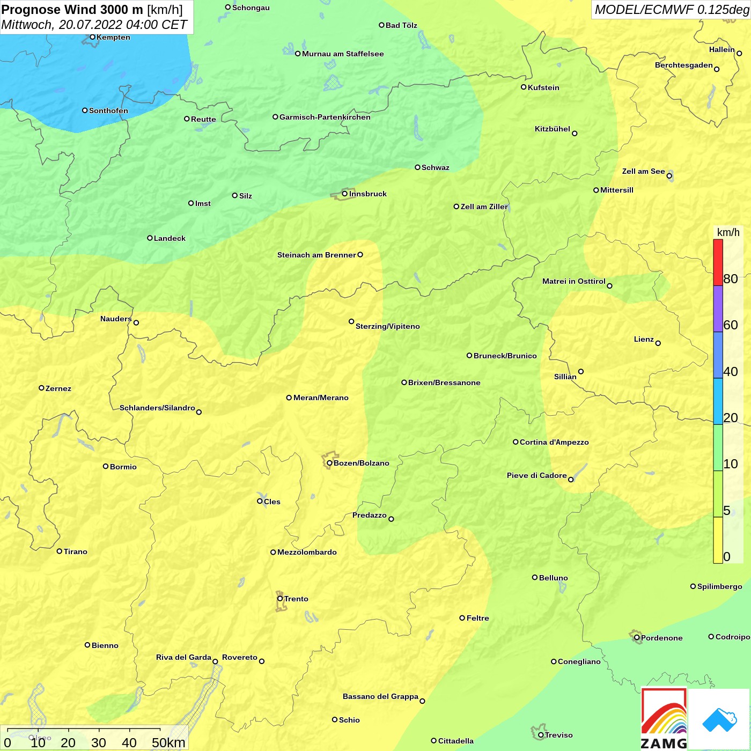Click the MODEL/ECMWF 0.125deg caption
The width and height of the screenshot is (751, 751).
click(x=672, y=10)
